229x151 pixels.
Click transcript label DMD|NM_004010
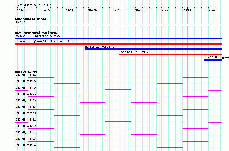(25, 81)
